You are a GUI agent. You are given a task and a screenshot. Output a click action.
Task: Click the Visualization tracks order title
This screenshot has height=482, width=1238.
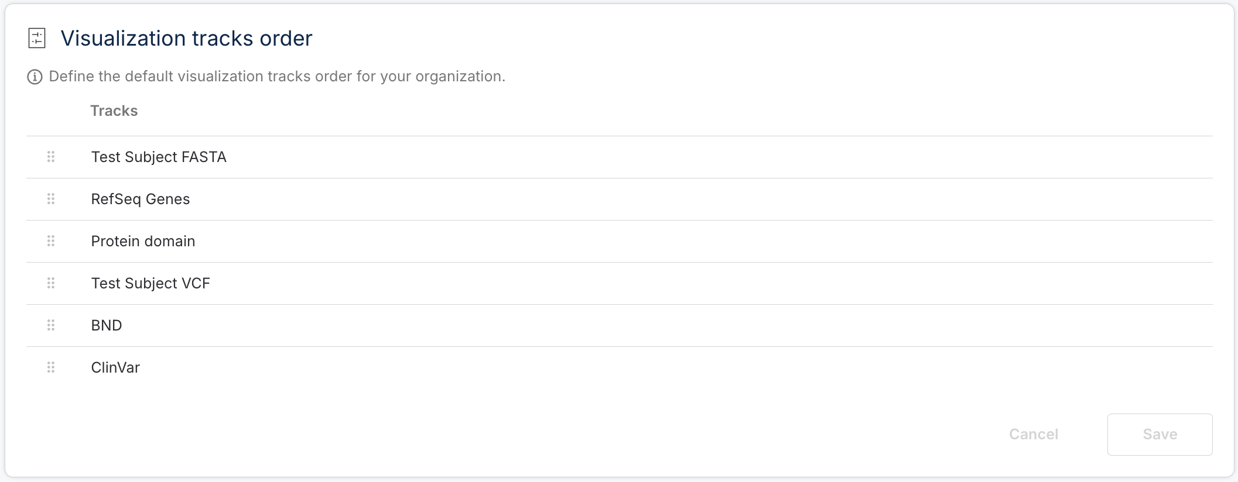point(186,39)
